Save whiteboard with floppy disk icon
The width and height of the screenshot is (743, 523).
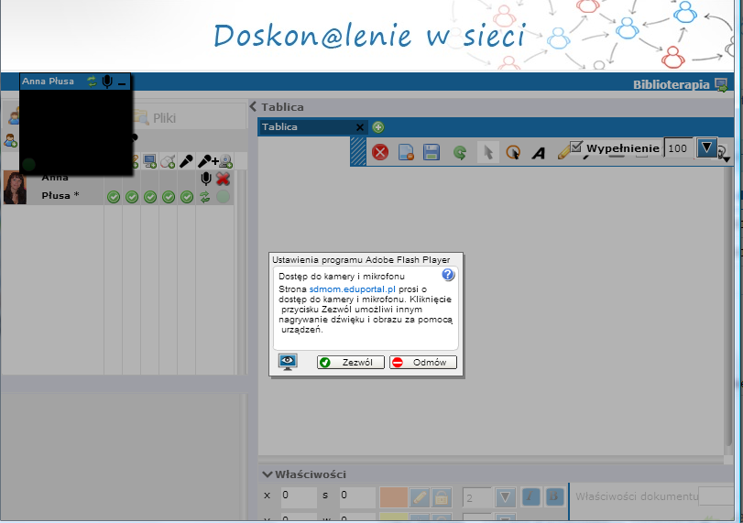tap(432, 153)
